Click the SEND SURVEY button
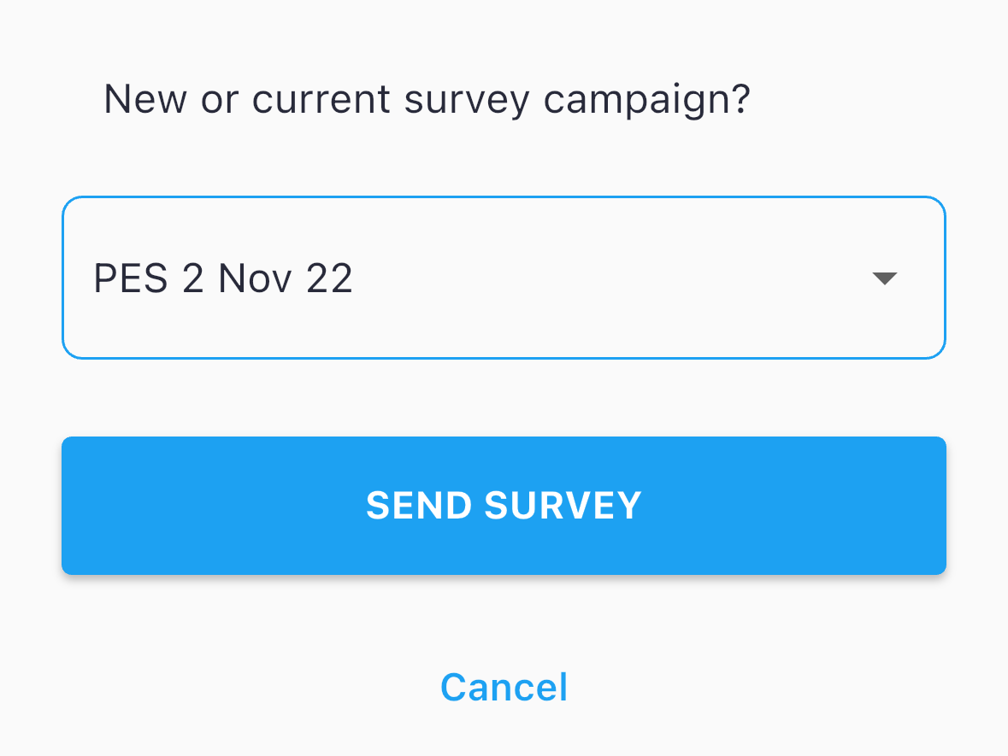 [504, 506]
